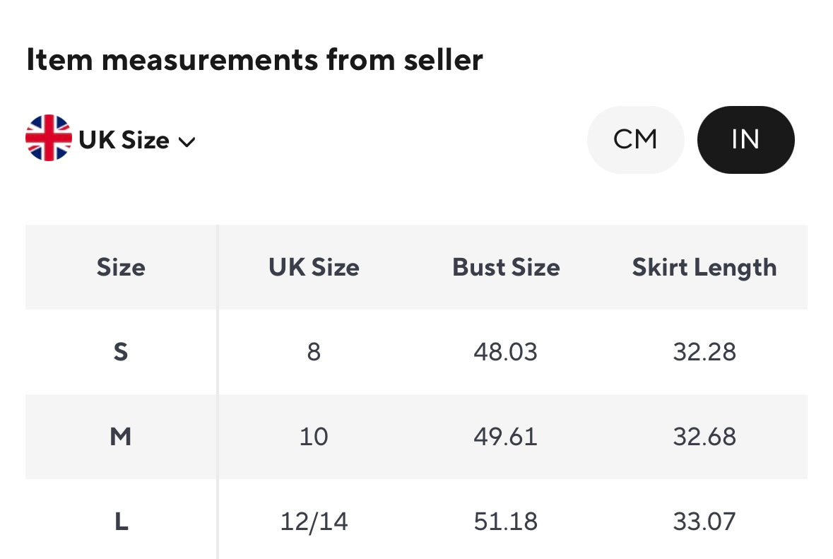833x559 pixels.
Task: Select the M size row label
Action: 121,437
